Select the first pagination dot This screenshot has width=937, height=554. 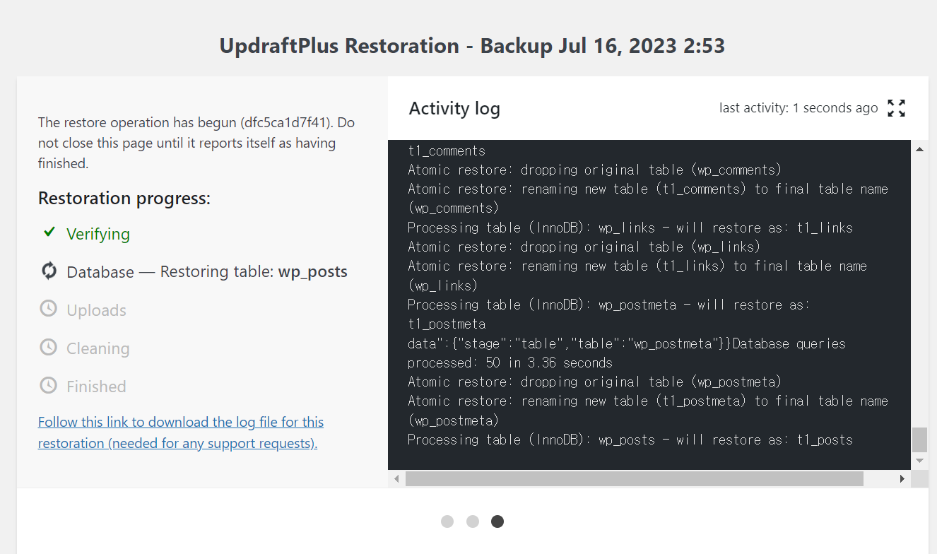click(x=447, y=521)
